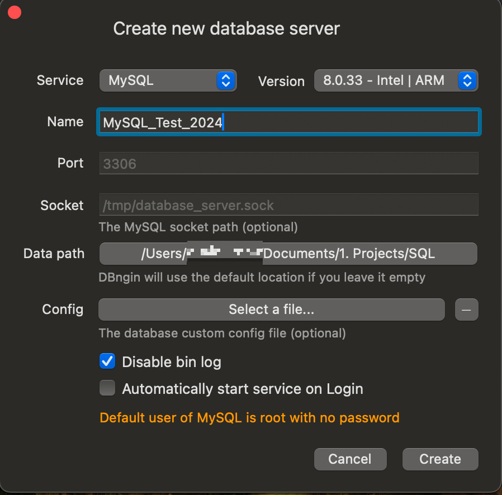Close the dialog with the red button

coord(15,12)
